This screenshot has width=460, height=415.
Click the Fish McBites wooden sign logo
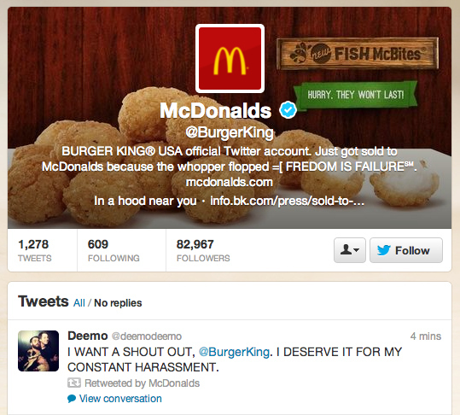tap(358, 54)
